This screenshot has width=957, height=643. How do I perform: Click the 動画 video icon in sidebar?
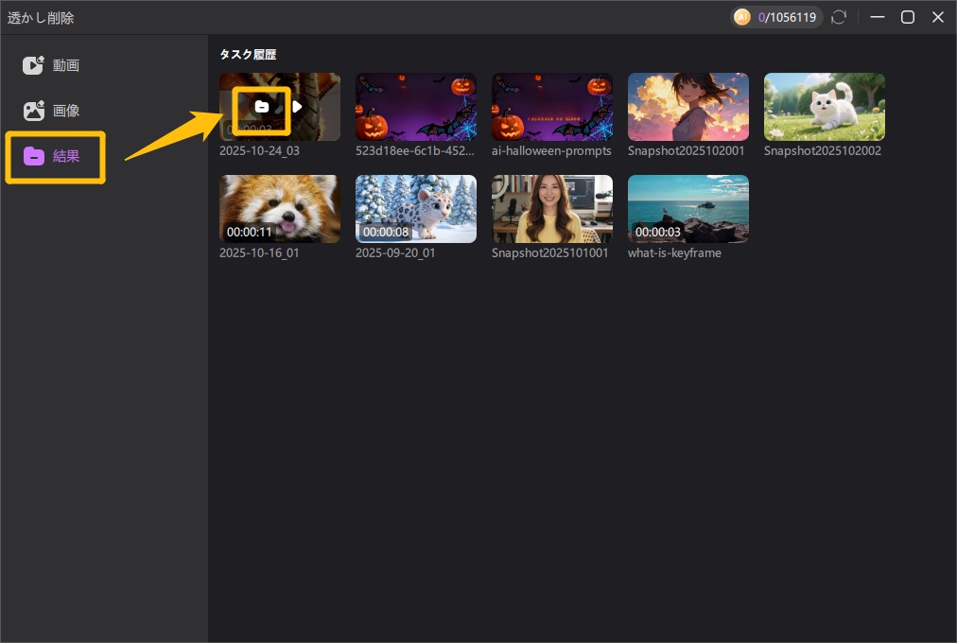pyautogui.click(x=34, y=65)
